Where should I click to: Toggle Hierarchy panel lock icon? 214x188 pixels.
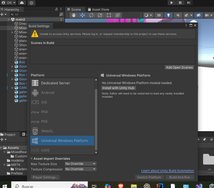[x=56, y=9]
